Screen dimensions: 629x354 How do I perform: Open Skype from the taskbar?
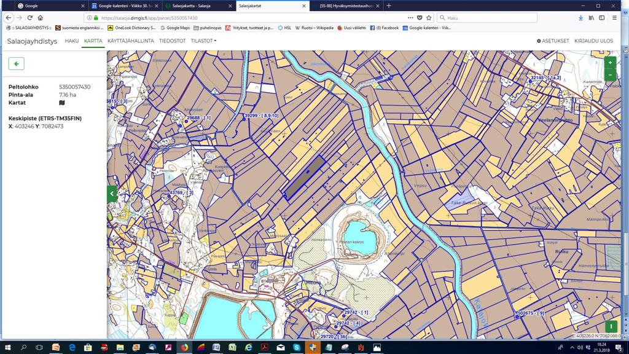point(297,347)
